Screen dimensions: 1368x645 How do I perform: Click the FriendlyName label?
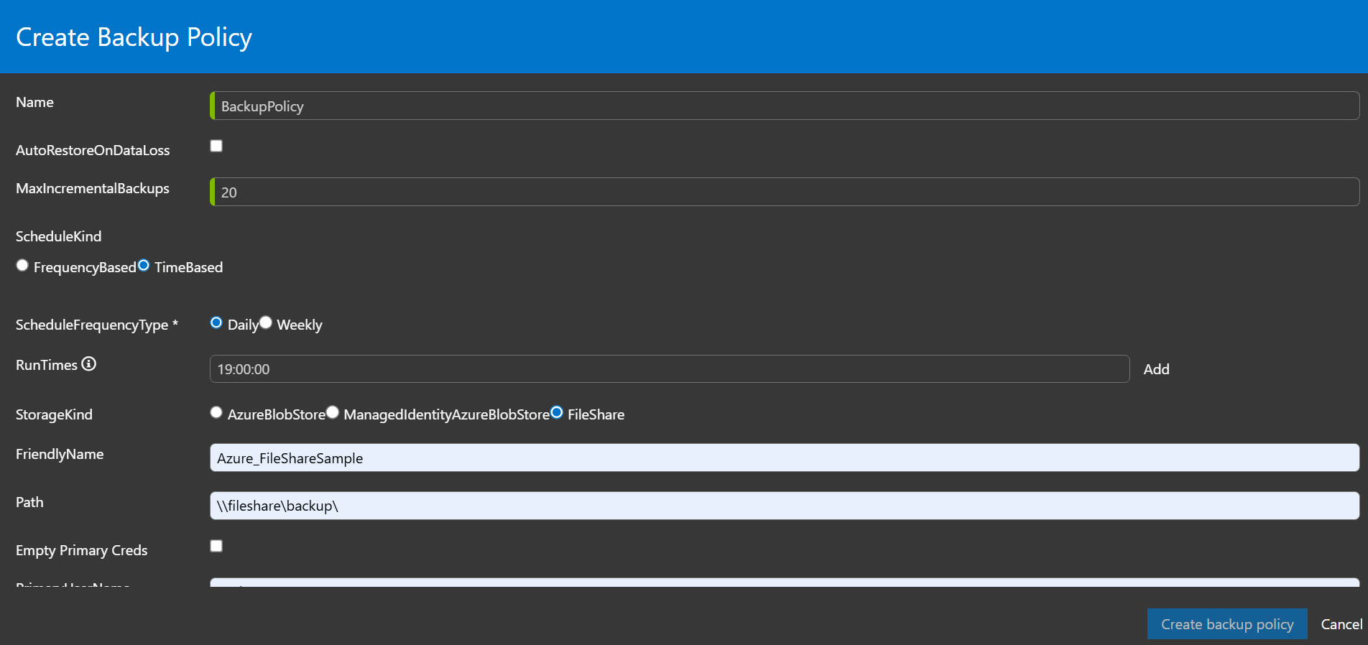click(60, 454)
